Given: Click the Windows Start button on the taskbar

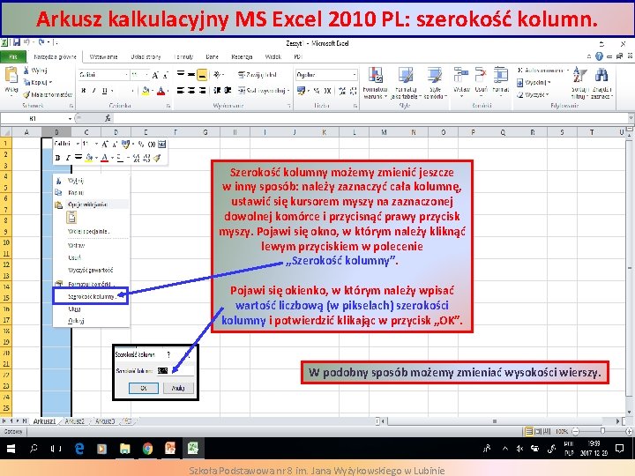Looking at the screenshot, I should (11, 449).
